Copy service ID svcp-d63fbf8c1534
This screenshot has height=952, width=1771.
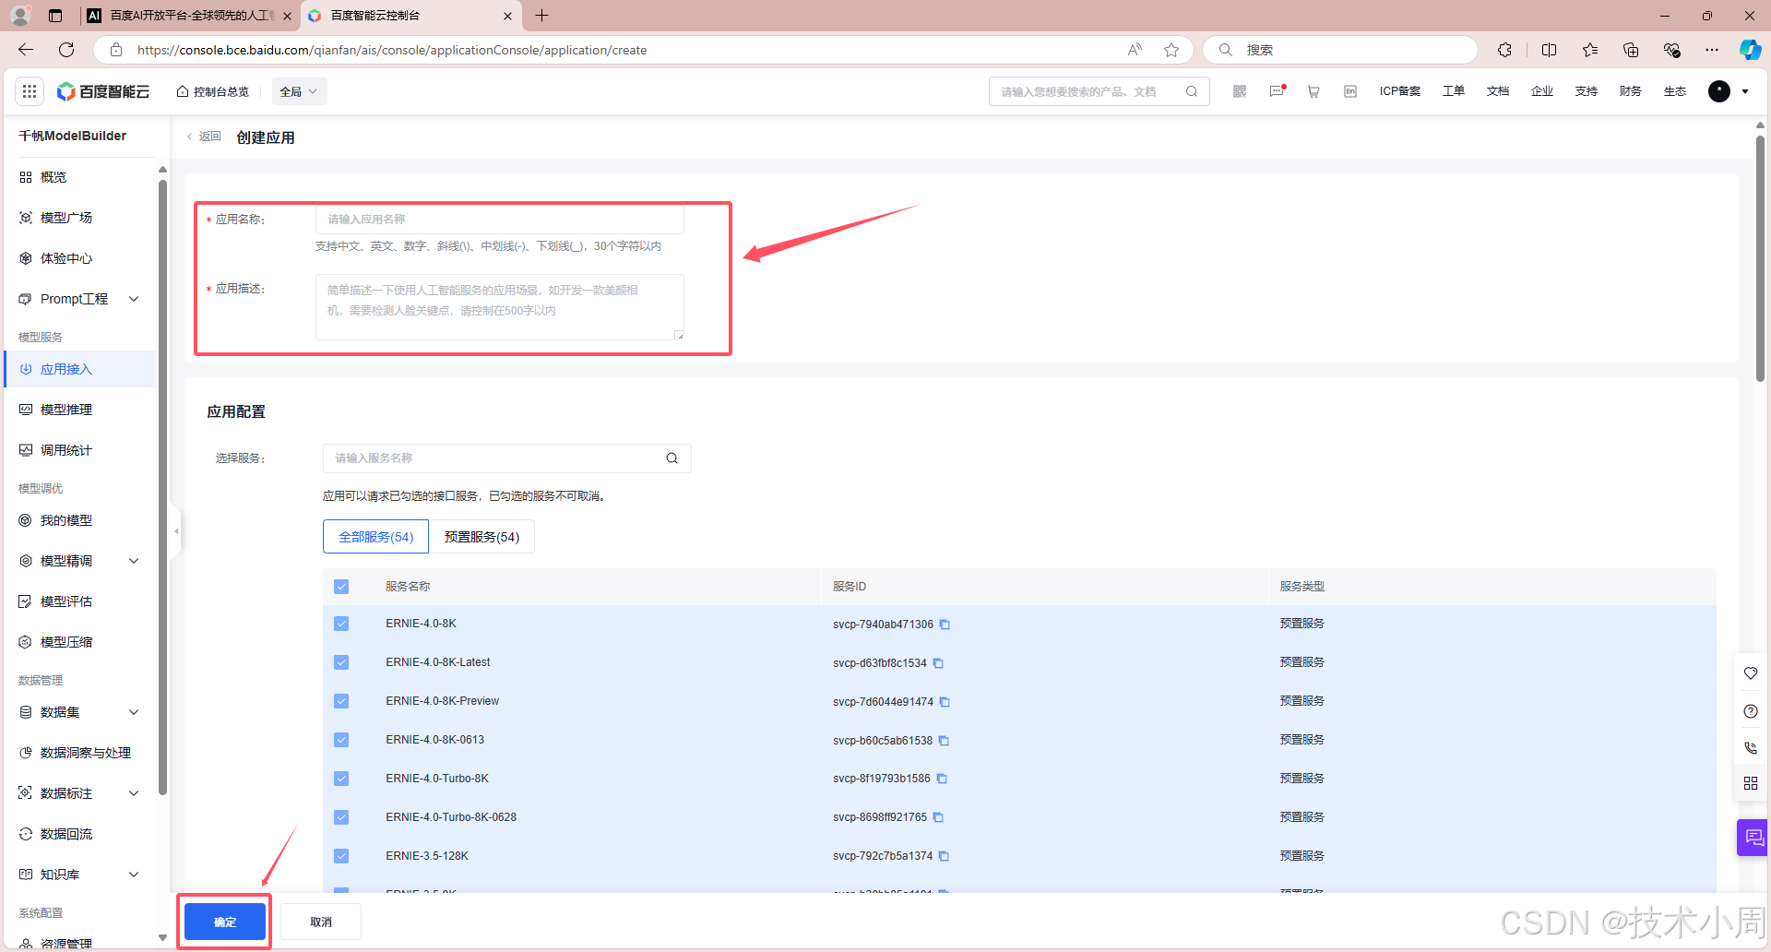tap(938, 663)
